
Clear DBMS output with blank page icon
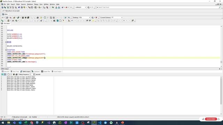(8, 74)
